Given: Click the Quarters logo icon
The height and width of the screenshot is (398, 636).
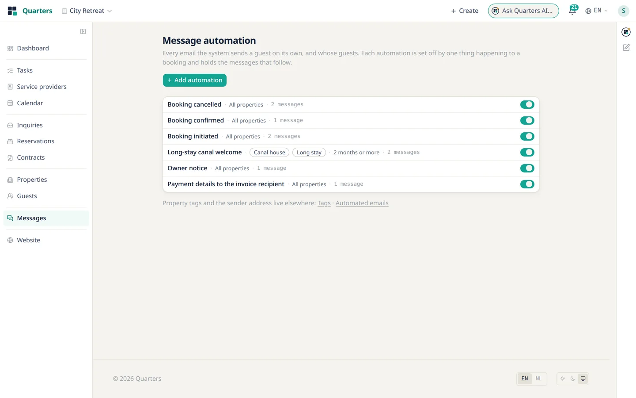Looking at the screenshot, I should pos(12,11).
